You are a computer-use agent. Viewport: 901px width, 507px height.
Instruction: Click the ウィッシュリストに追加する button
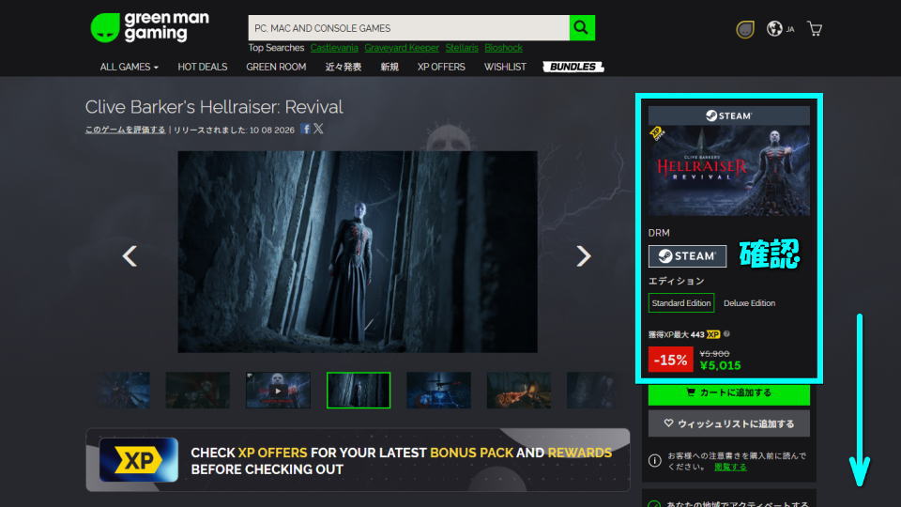pos(728,423)
